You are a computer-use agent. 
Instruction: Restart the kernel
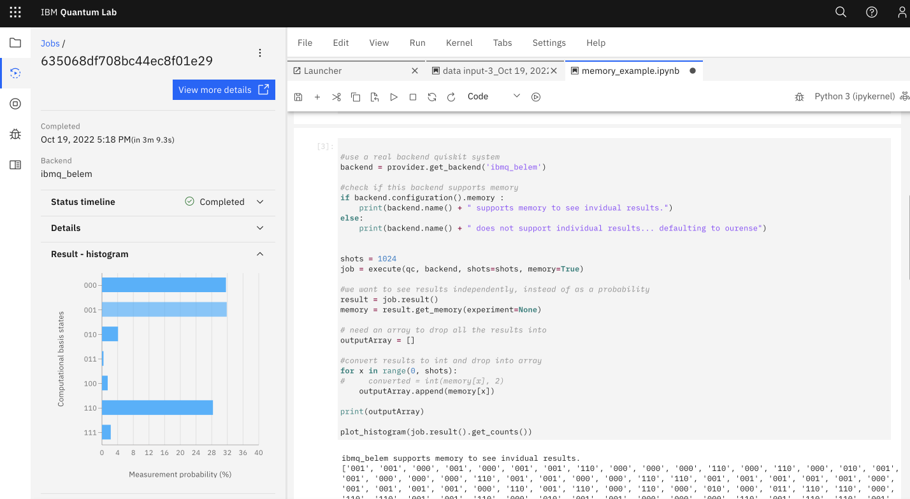click(x=432, y=97)
